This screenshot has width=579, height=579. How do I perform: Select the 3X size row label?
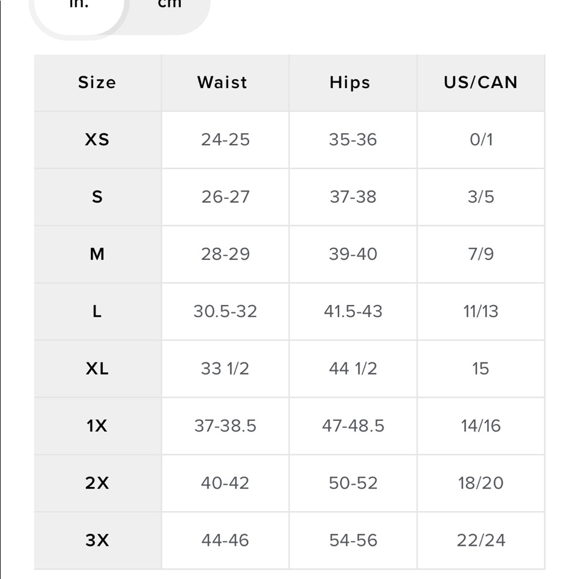click(x=97, y=540)
